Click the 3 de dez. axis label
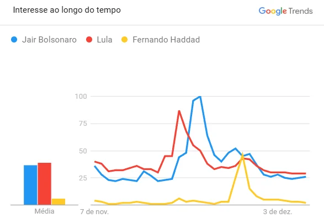The width and height of the screenshot is (324, 218). 278,211
